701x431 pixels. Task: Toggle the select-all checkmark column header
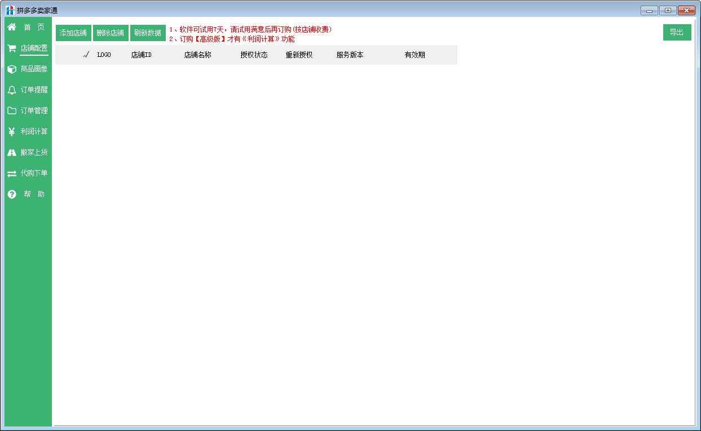tap(86, 55)
